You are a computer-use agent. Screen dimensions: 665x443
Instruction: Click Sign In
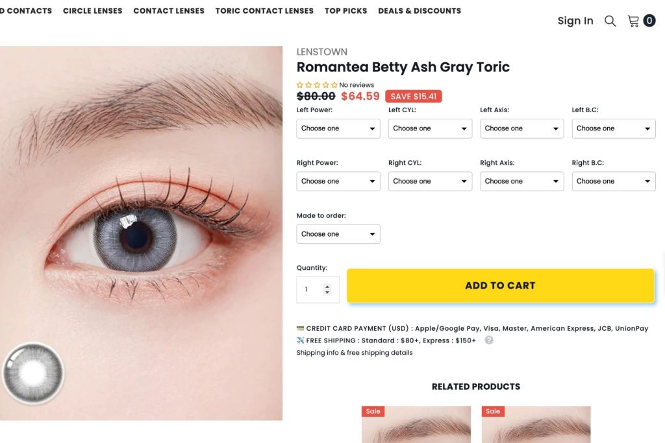[575, 20]
